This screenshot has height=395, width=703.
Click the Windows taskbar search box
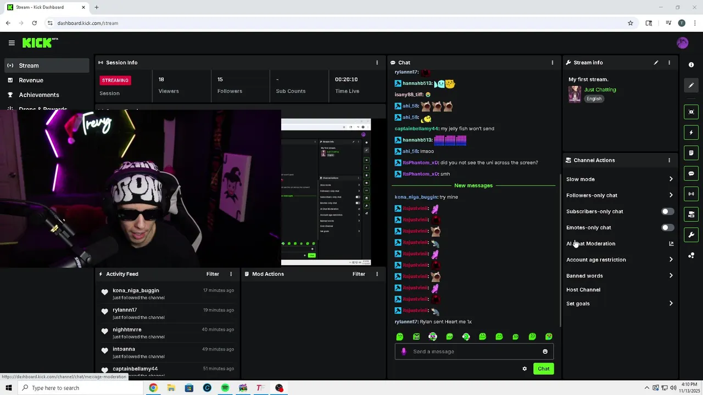pos(80,388)
